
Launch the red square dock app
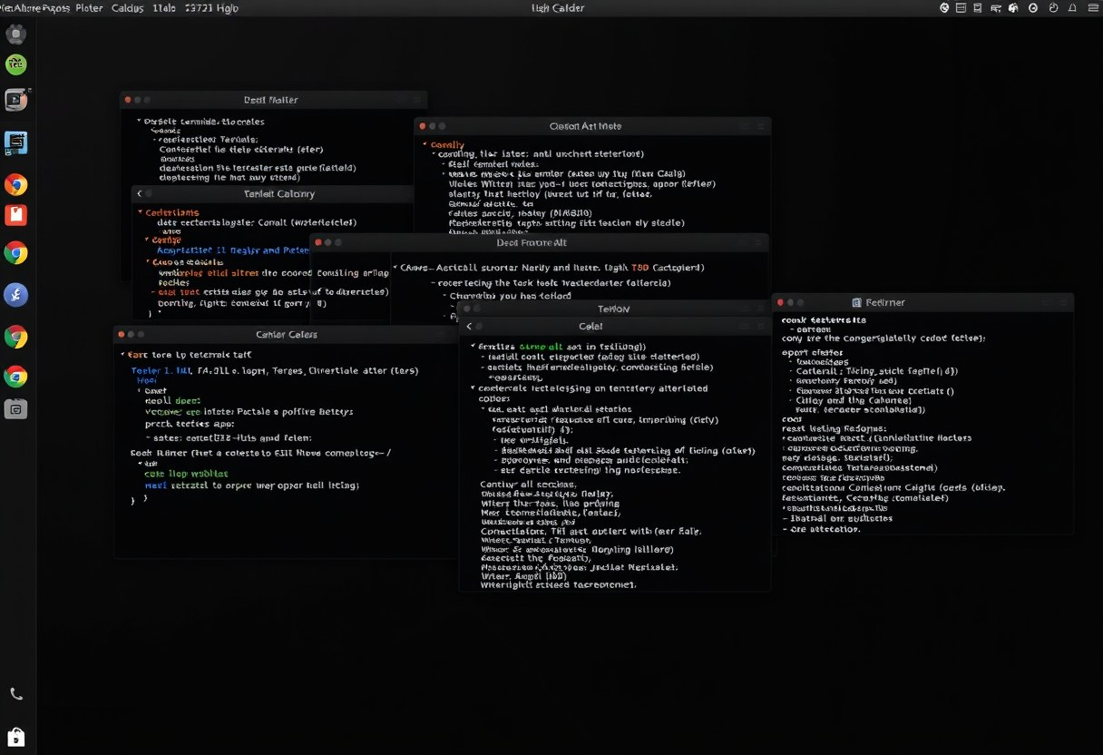click(x=16, y=215)
